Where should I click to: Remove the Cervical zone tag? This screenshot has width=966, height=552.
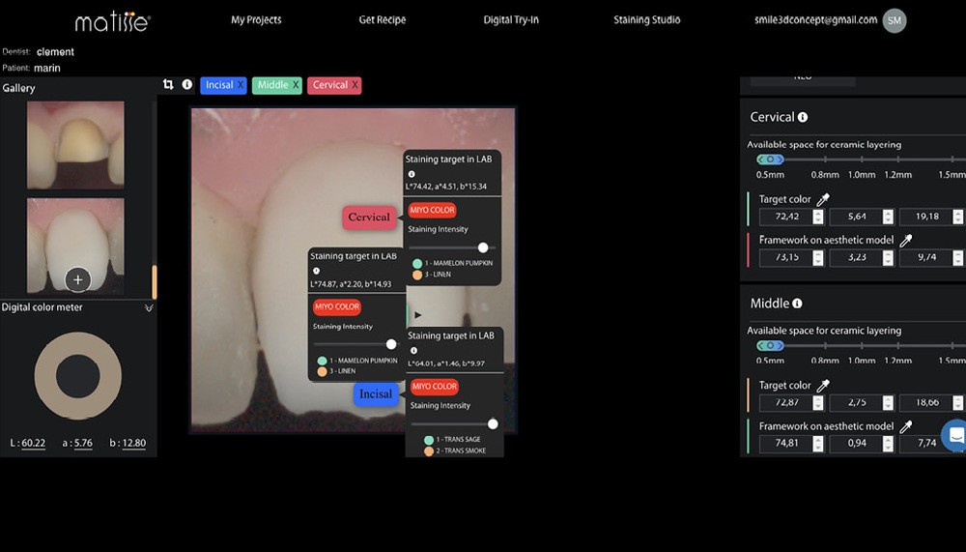coord(355,85)
